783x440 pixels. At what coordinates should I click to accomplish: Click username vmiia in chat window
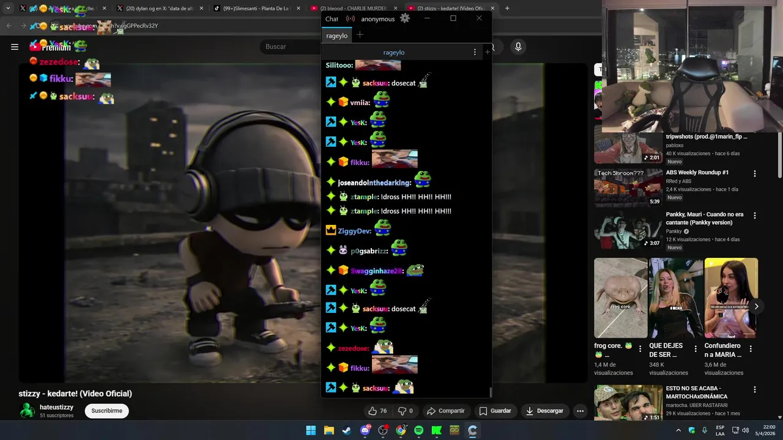pyautogui.click(x=360, y=103)
